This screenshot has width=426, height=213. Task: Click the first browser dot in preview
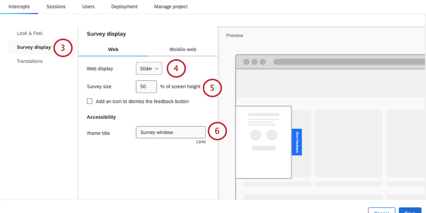tap(247, 62)
